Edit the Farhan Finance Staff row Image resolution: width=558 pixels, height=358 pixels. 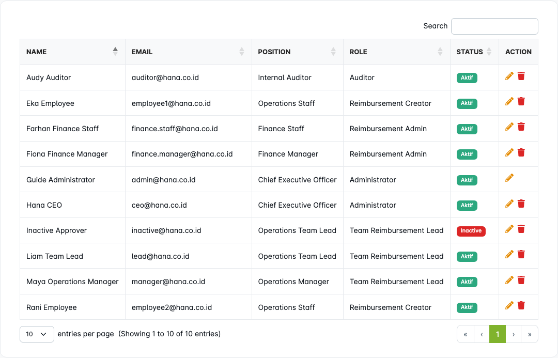pos(509,127)
